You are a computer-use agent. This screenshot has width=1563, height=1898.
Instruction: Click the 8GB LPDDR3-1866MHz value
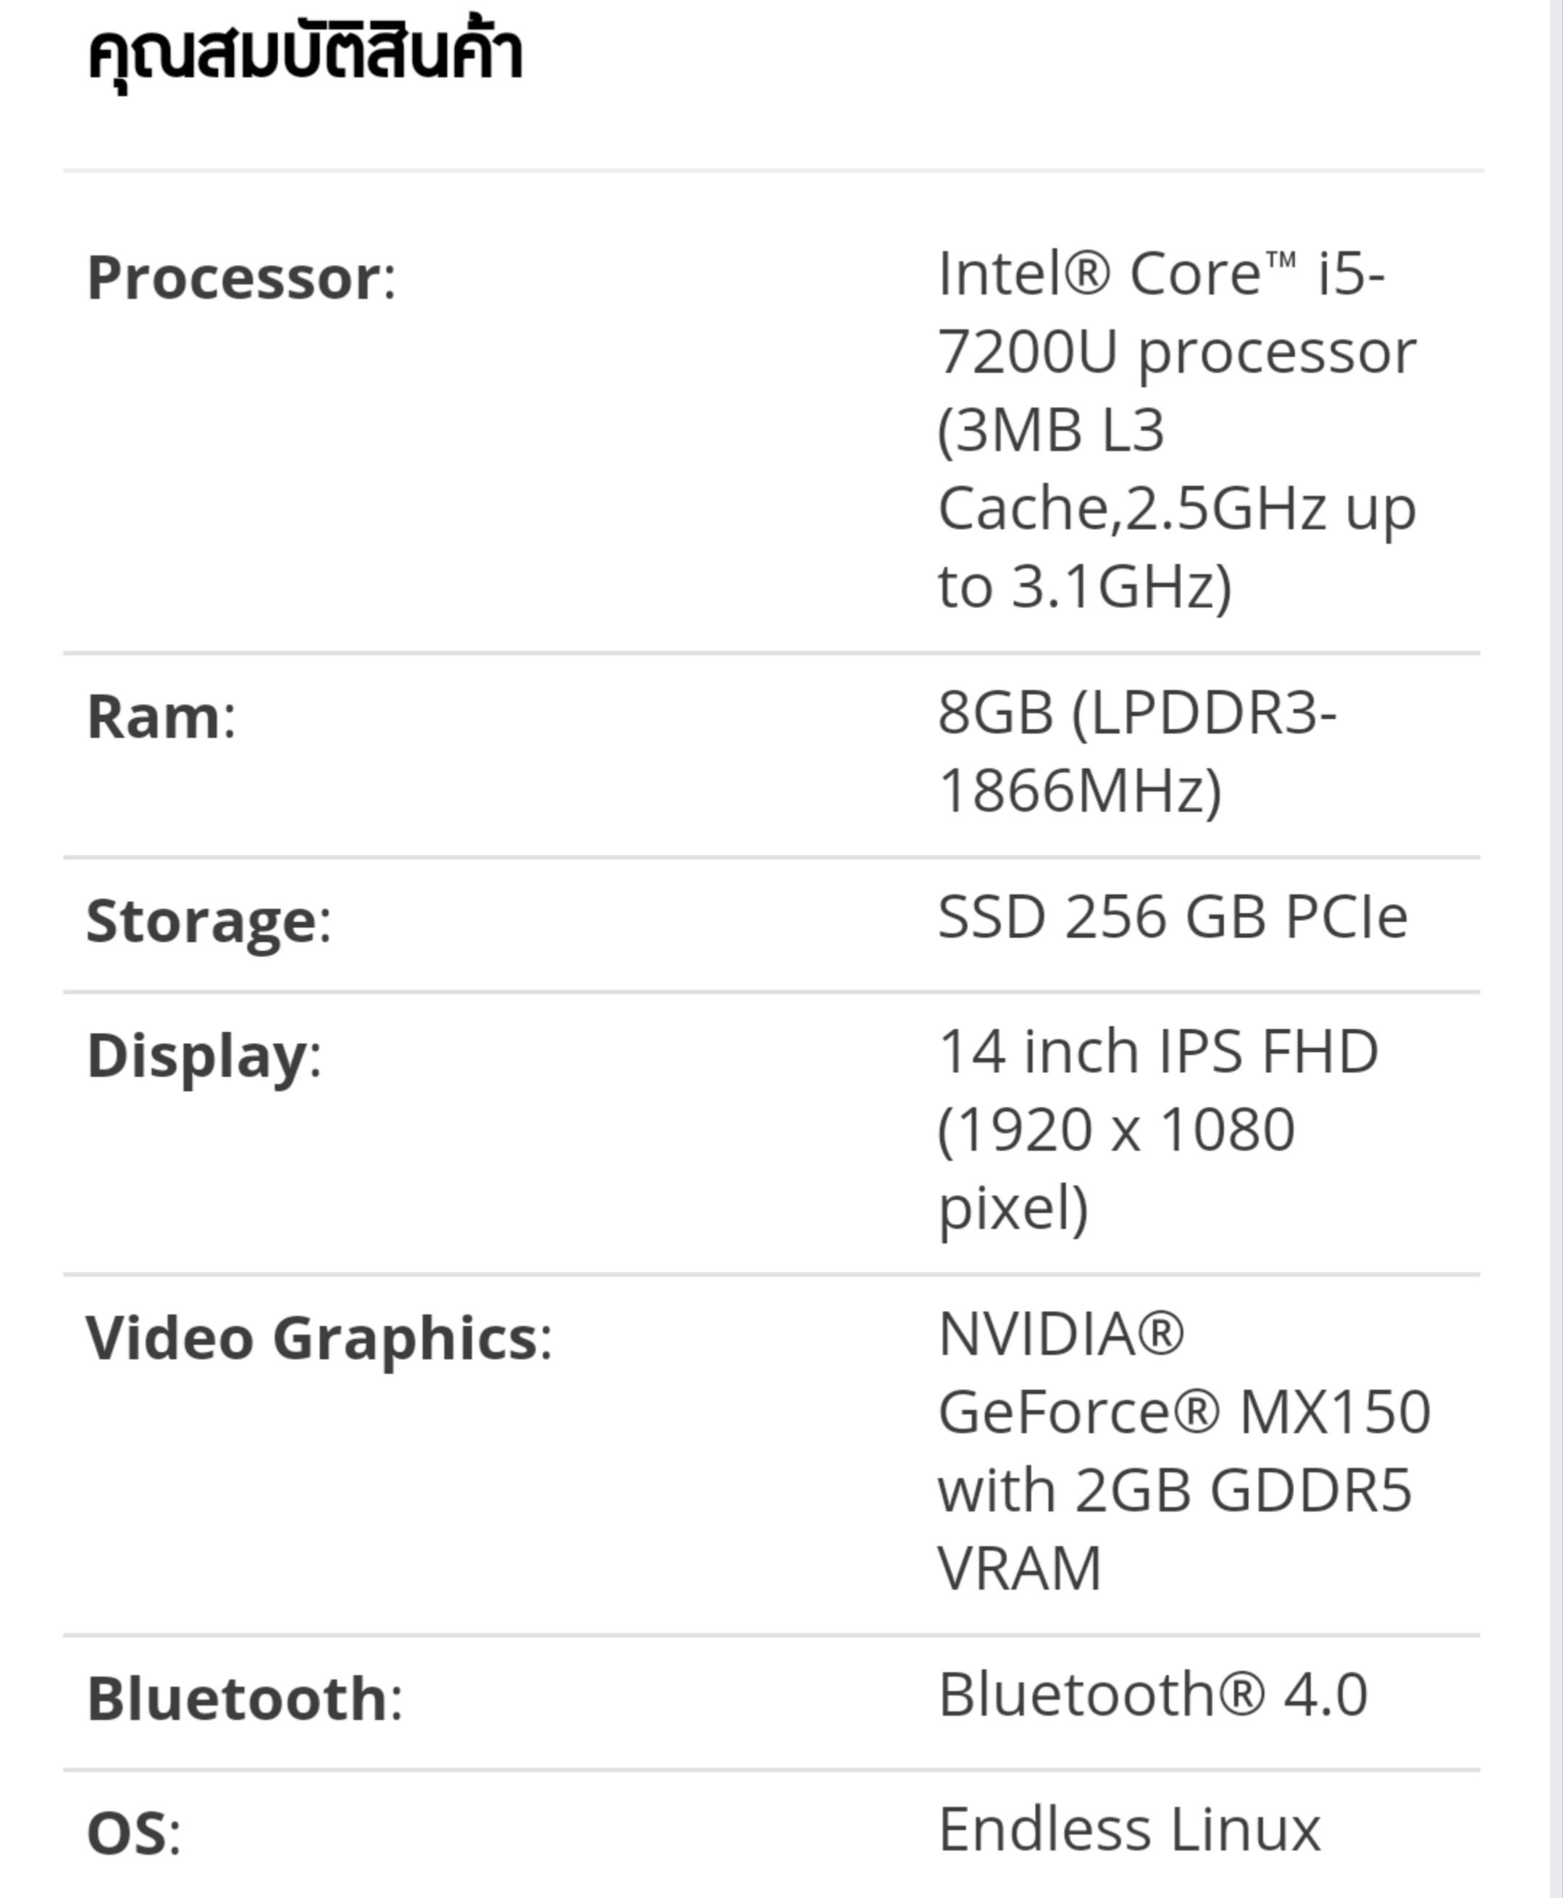point(1137,752)
